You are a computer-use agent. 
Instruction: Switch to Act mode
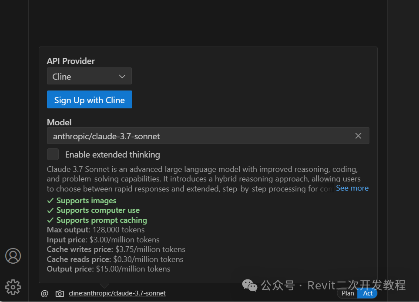pos(368,293)
